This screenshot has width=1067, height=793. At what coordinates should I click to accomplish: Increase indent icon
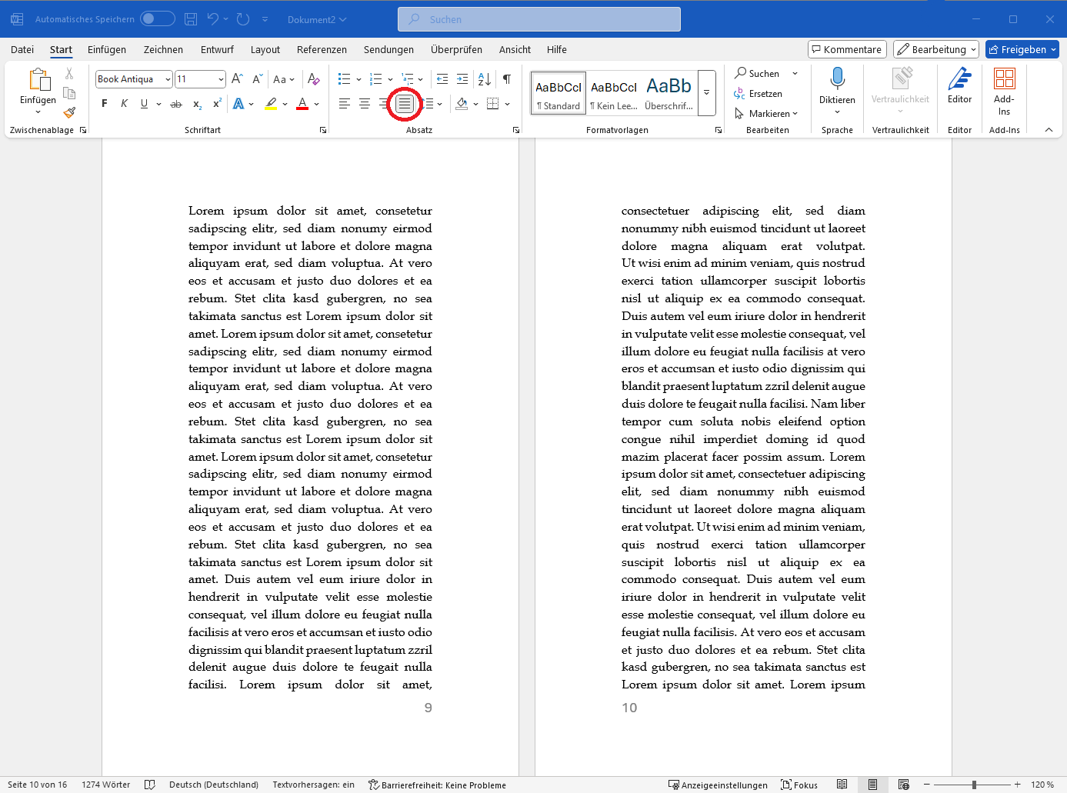(462, 79)
